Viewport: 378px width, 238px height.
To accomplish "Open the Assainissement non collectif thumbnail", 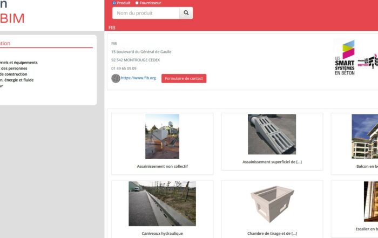I will (162, 136).
